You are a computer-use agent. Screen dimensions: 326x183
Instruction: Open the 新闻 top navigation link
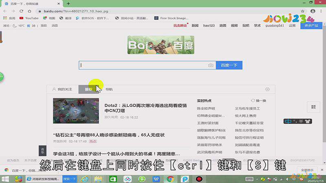point(195,25)
